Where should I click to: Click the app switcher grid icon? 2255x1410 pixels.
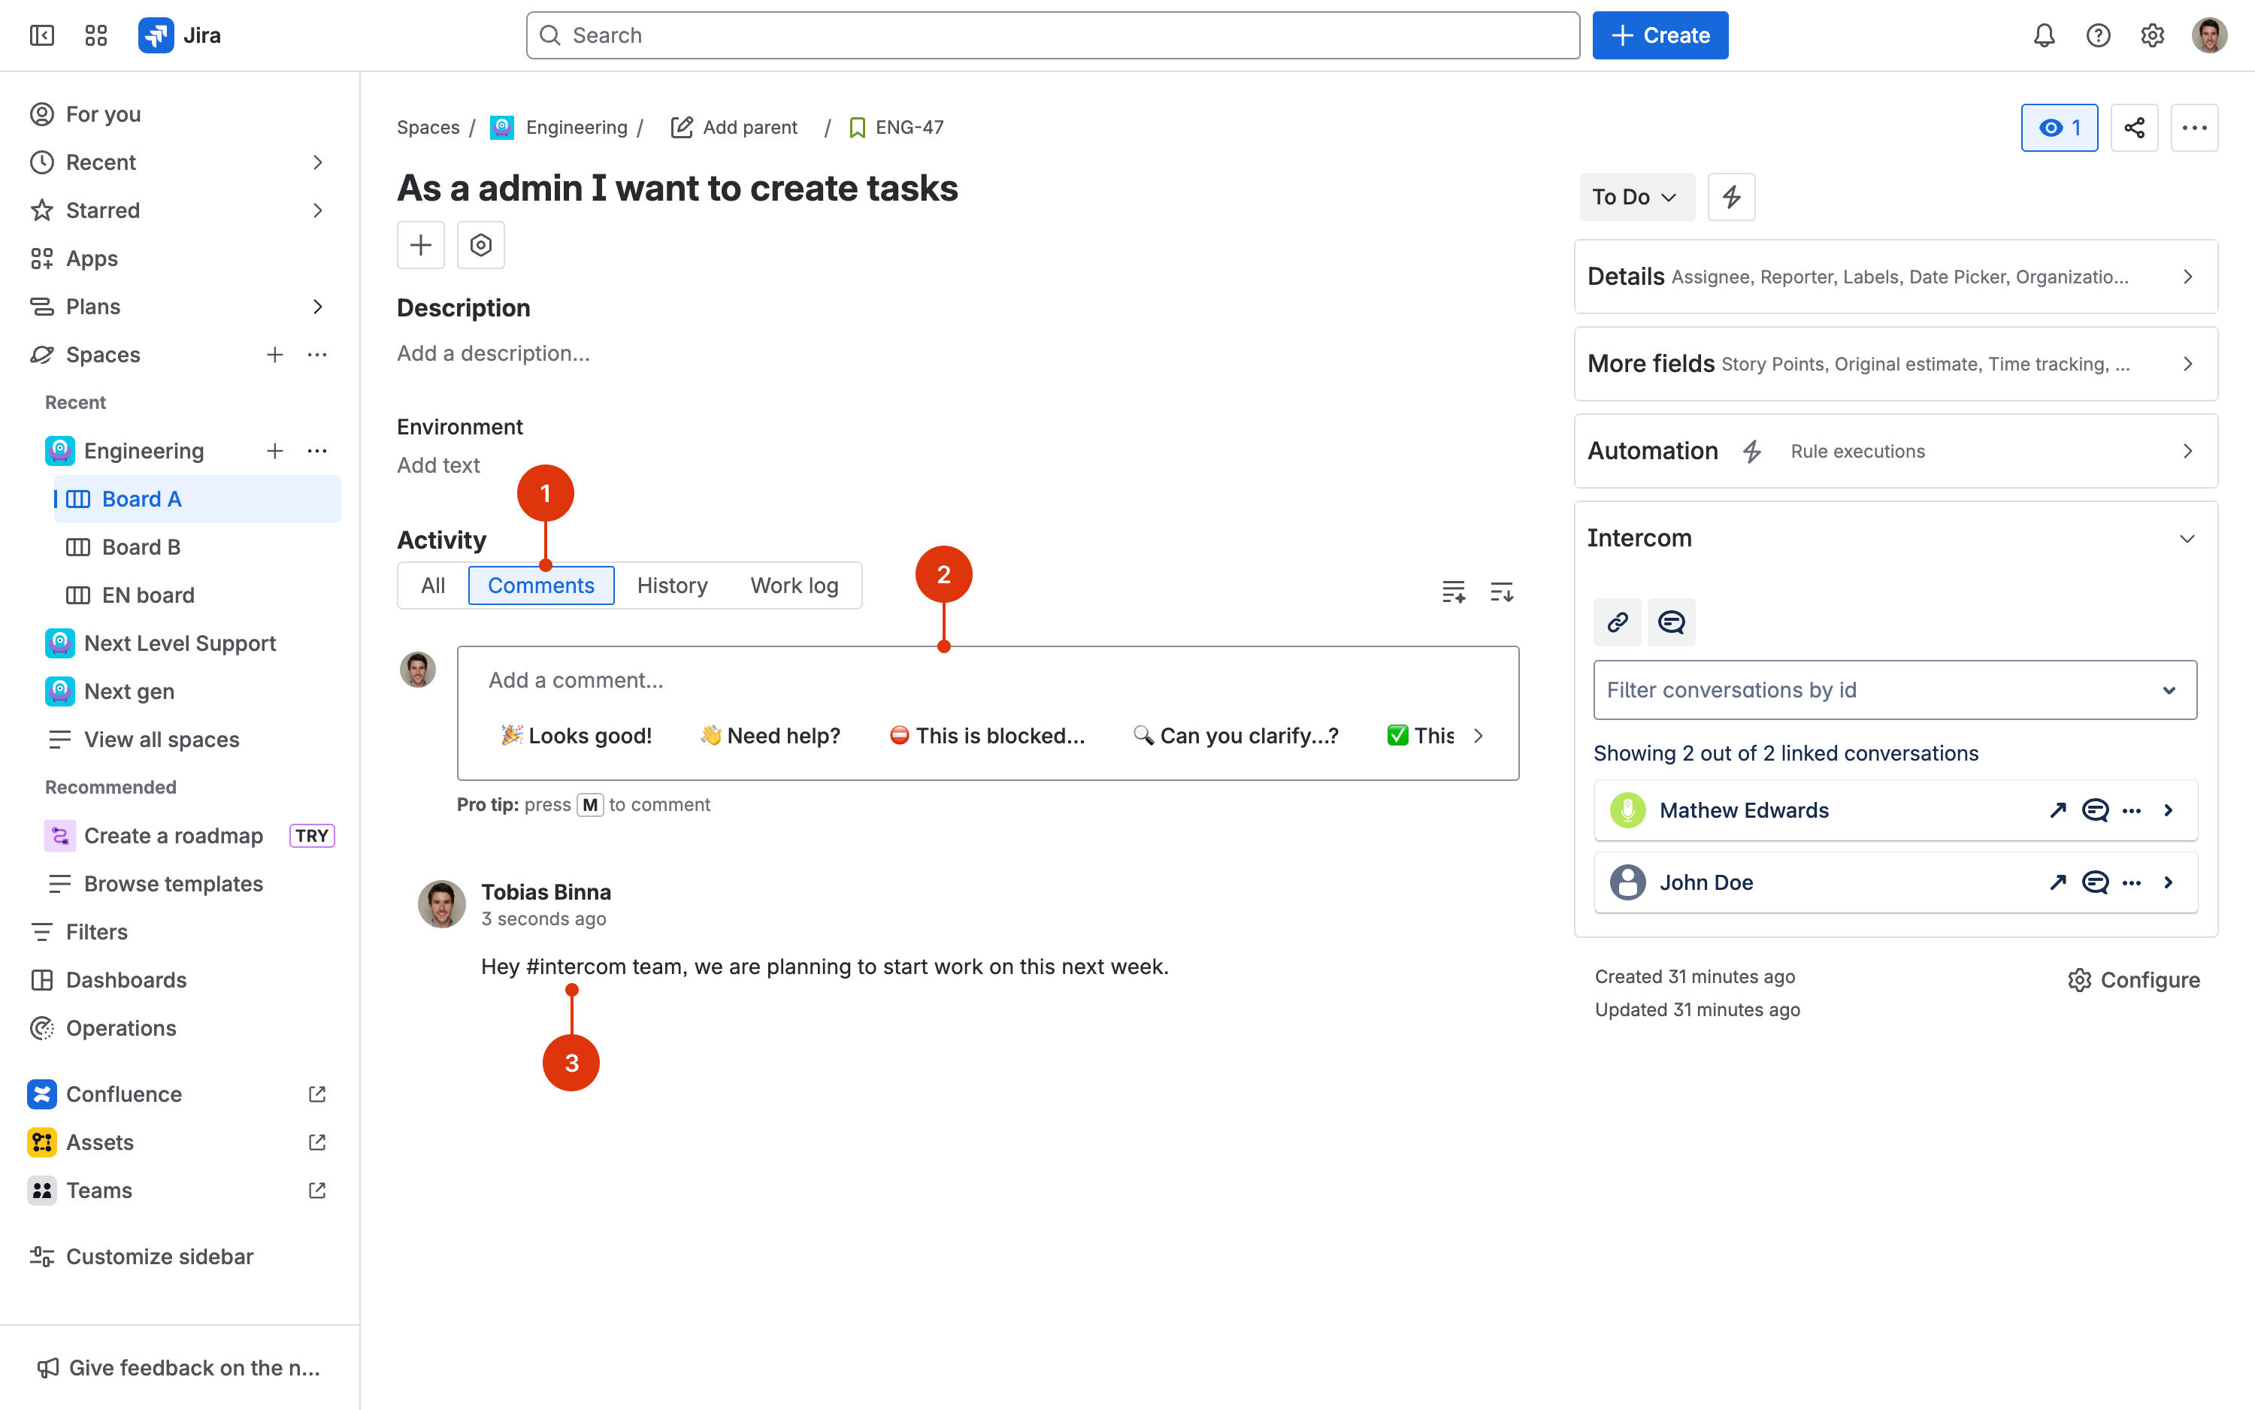96,35
